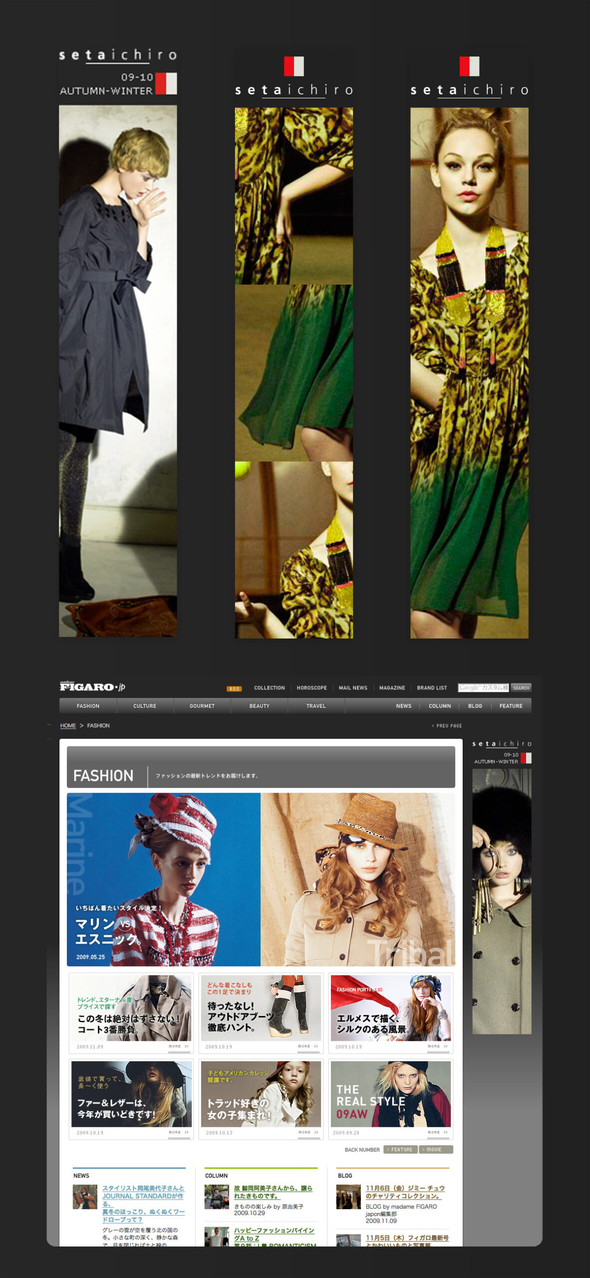
Task: Go back using the PREV PAGE link
Action: tap(447, 725)
